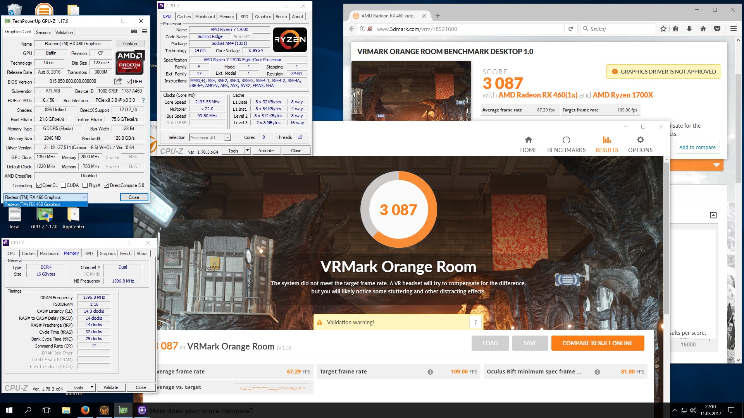The width and height of the screenshot is (744, 418).
Task: Open the Firefox bookmarks list icon
Action: pyautogui.click(x=675, y=29)
